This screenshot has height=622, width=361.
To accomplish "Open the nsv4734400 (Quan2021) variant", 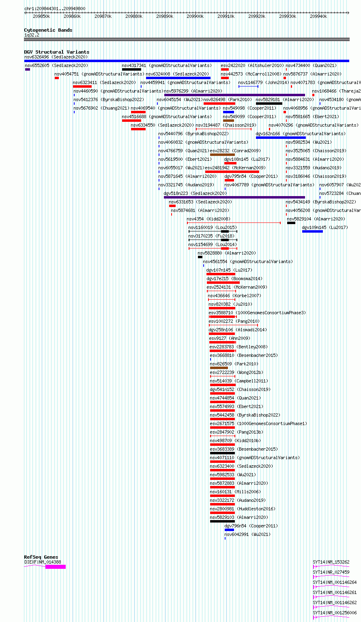I will (x=311, y=65).
